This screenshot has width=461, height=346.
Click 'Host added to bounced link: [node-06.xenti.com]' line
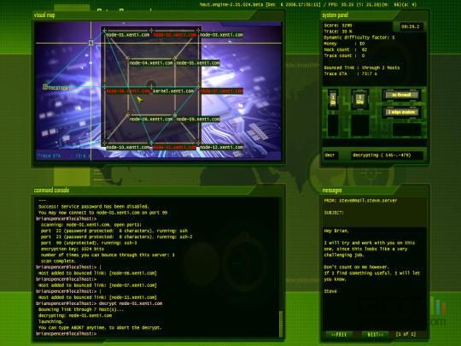(x=97, y=273)
